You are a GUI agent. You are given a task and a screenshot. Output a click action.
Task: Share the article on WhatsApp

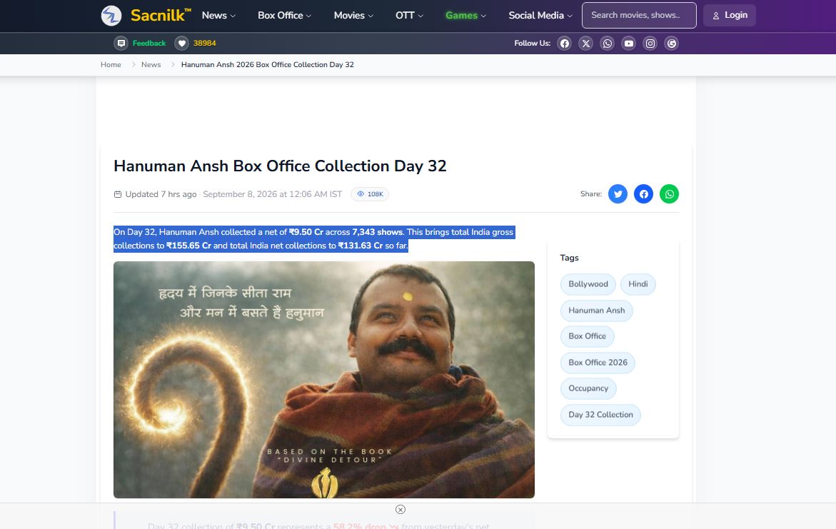coord(669,194)
